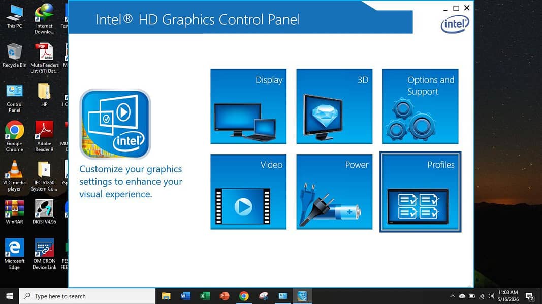The image size is (542, 304).
Task: Launch Adobe Reader 9 shortcut
Action: 44,136
